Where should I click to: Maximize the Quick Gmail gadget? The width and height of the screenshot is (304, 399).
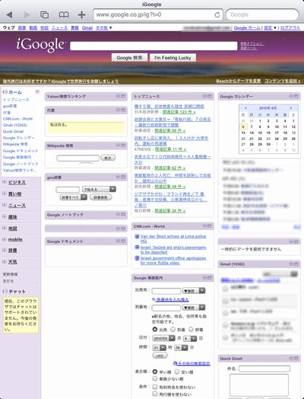click(x=296, y=359)
